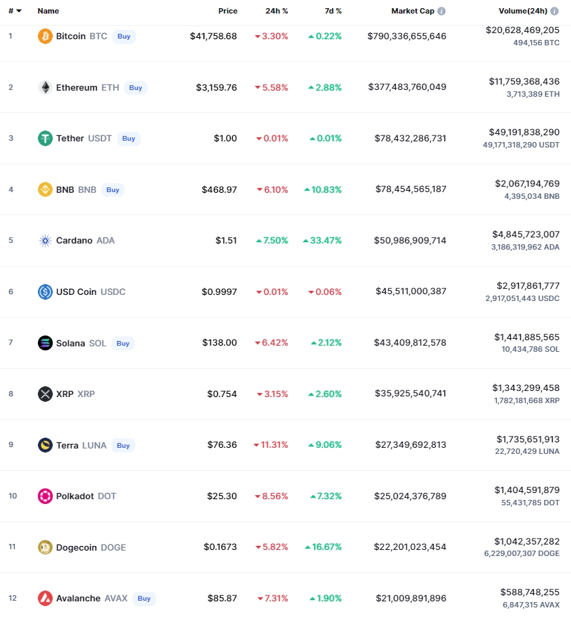The width and height of the screenshot is (571, 623).
Task: Click the Tether green logo icon
Action: [x=45, y=138]
